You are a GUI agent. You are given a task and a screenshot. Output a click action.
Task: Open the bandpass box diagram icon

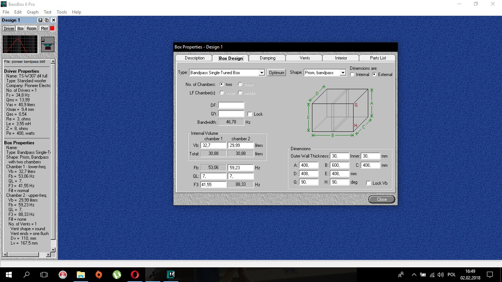click(x=48, y=44)
